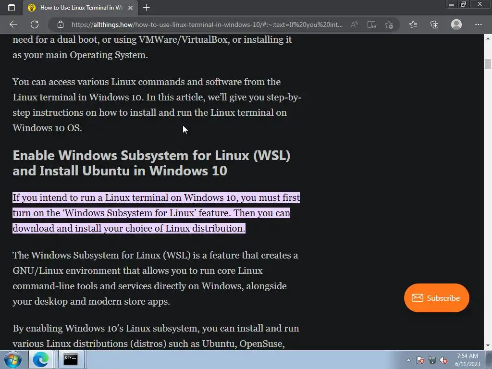
Task: Open the clock showing 7:54 AM
Action: [x=467, y=359]
